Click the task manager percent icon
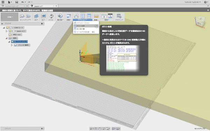 [x=110, y=16]
